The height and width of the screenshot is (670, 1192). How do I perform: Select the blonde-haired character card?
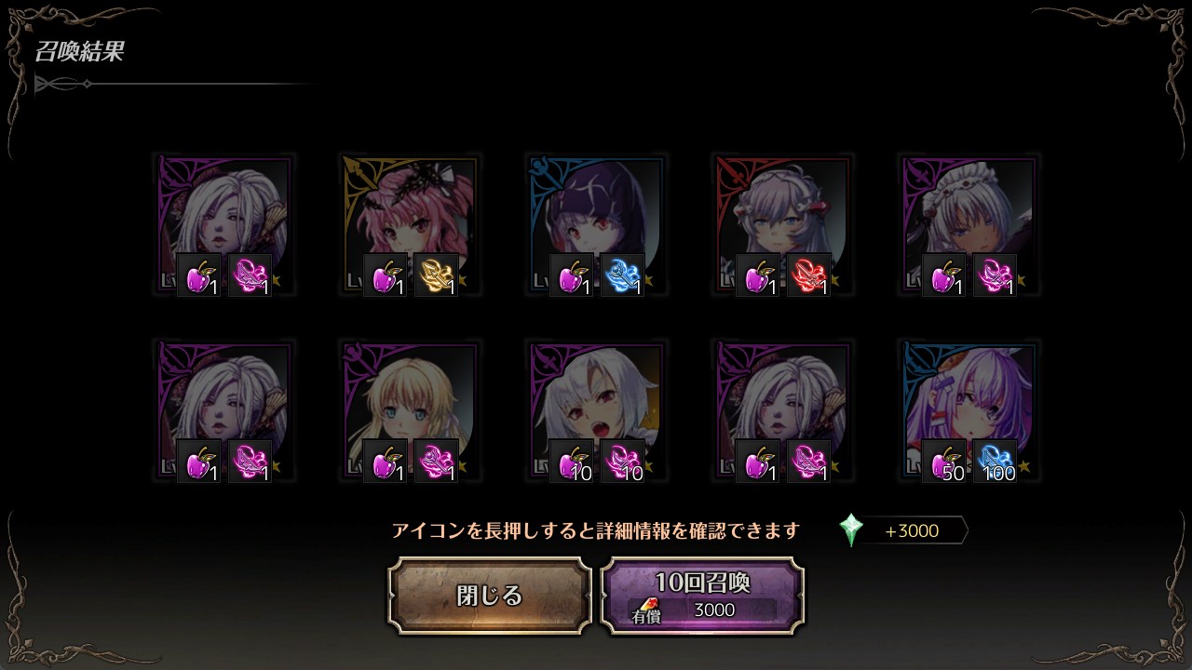[x=410, y=410]
